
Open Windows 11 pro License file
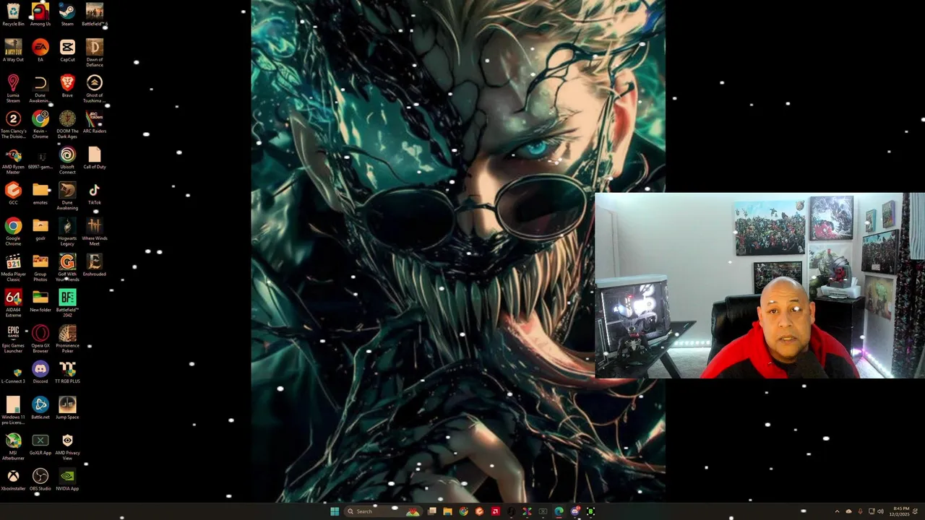point(13,411)
